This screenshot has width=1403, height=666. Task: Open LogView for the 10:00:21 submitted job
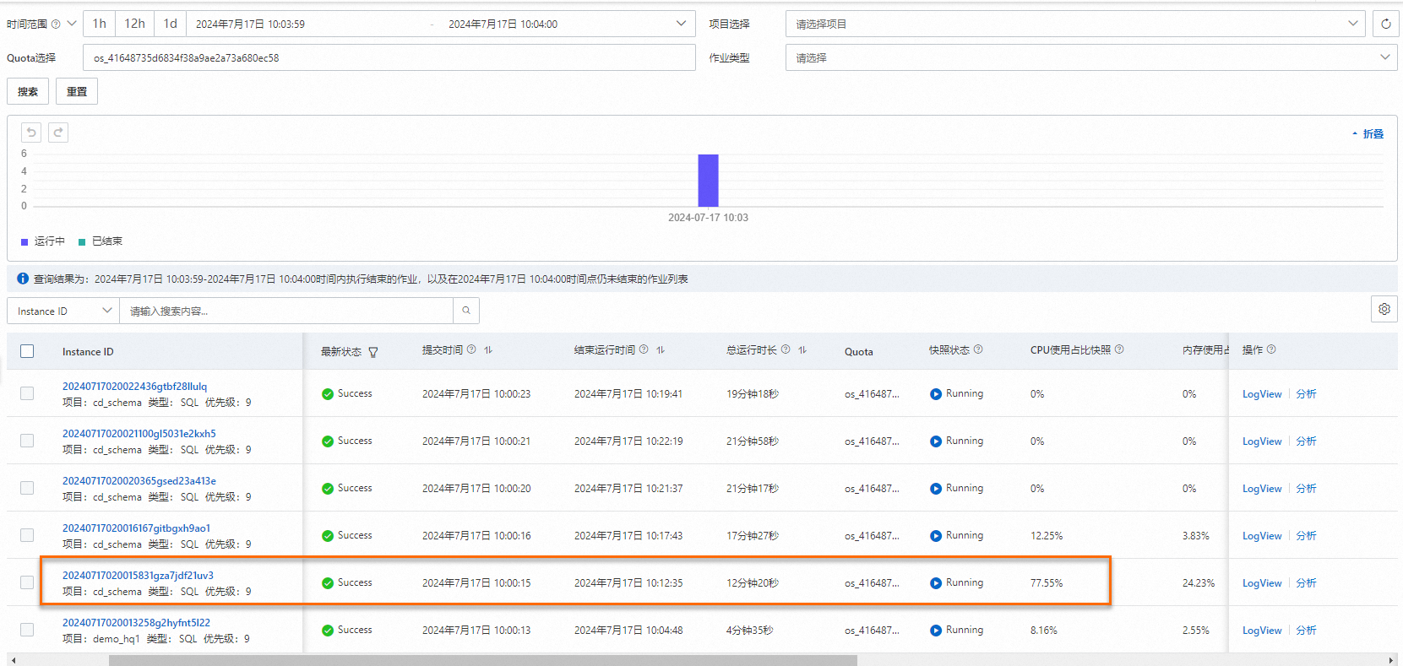coord(1262,441)
